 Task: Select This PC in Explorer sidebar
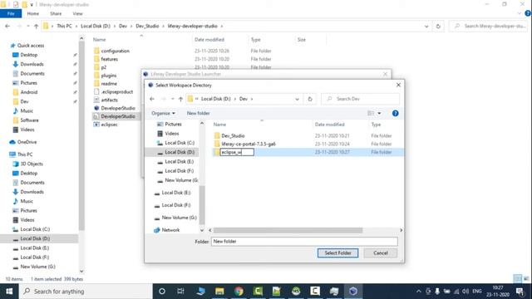(25, 154)
